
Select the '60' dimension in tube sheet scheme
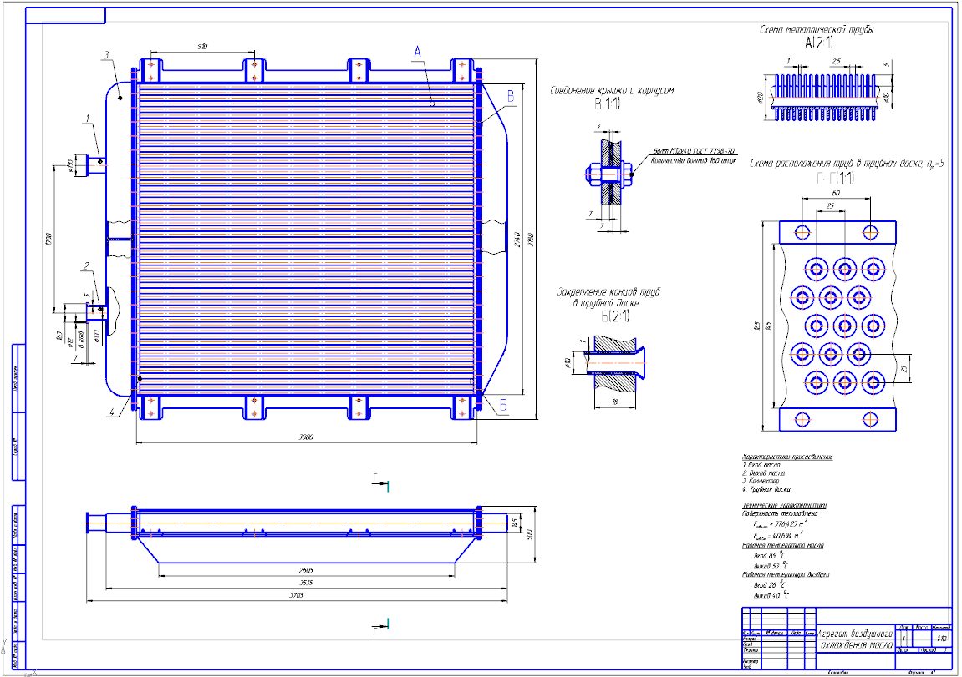(x=836, y=194)
